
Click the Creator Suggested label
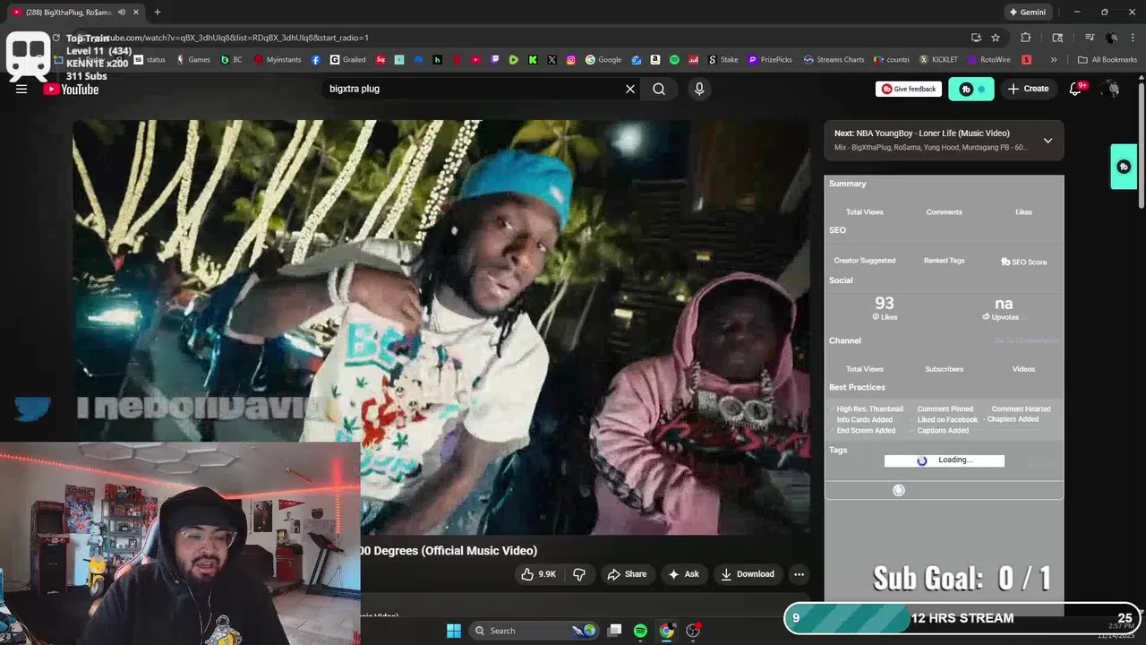(x=864, y=261)
